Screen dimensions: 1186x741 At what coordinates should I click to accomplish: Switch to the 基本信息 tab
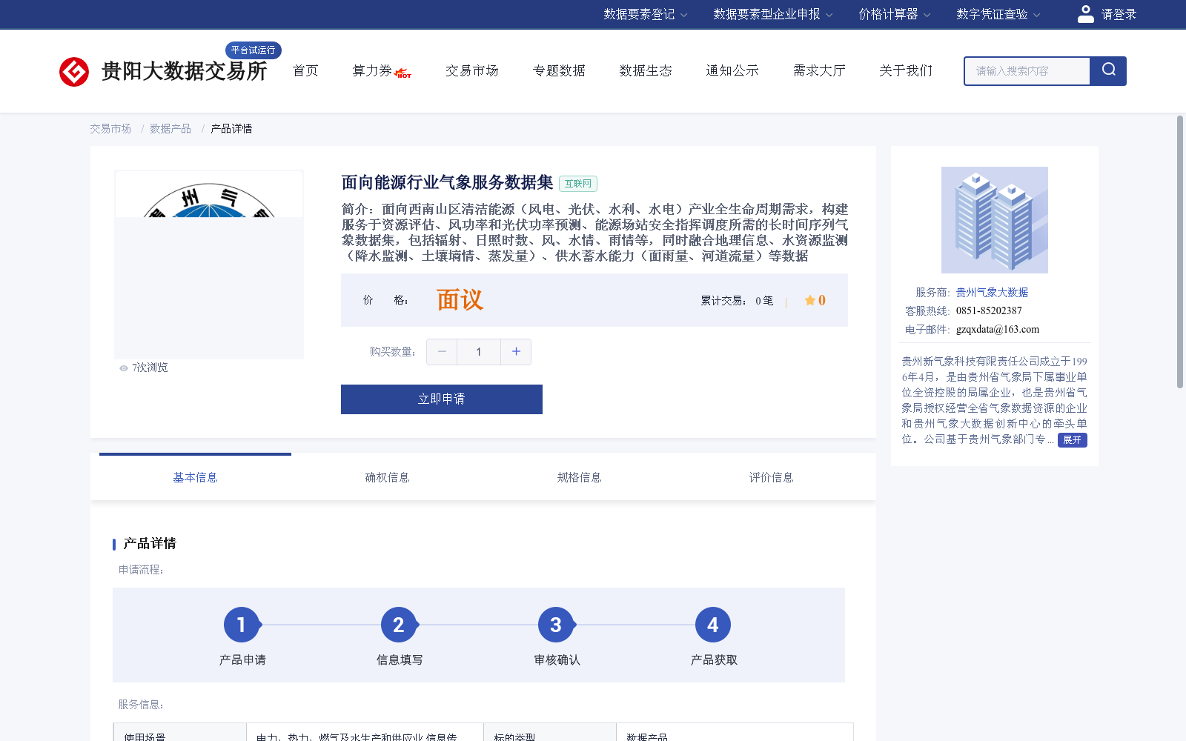[196, 478]
